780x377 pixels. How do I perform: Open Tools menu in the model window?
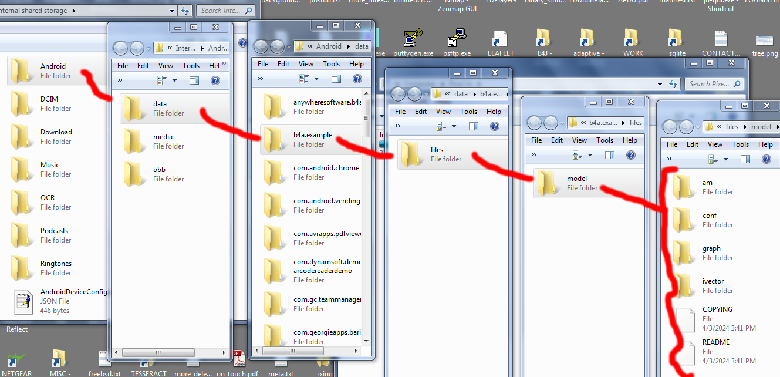point(740,144)
